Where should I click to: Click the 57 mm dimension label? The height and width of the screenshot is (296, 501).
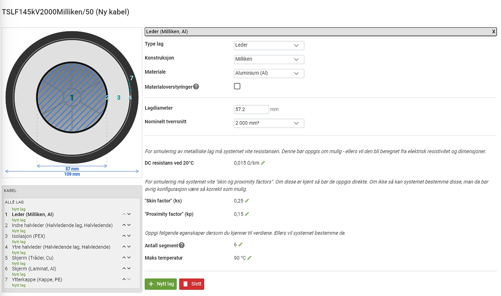point(72,169)
